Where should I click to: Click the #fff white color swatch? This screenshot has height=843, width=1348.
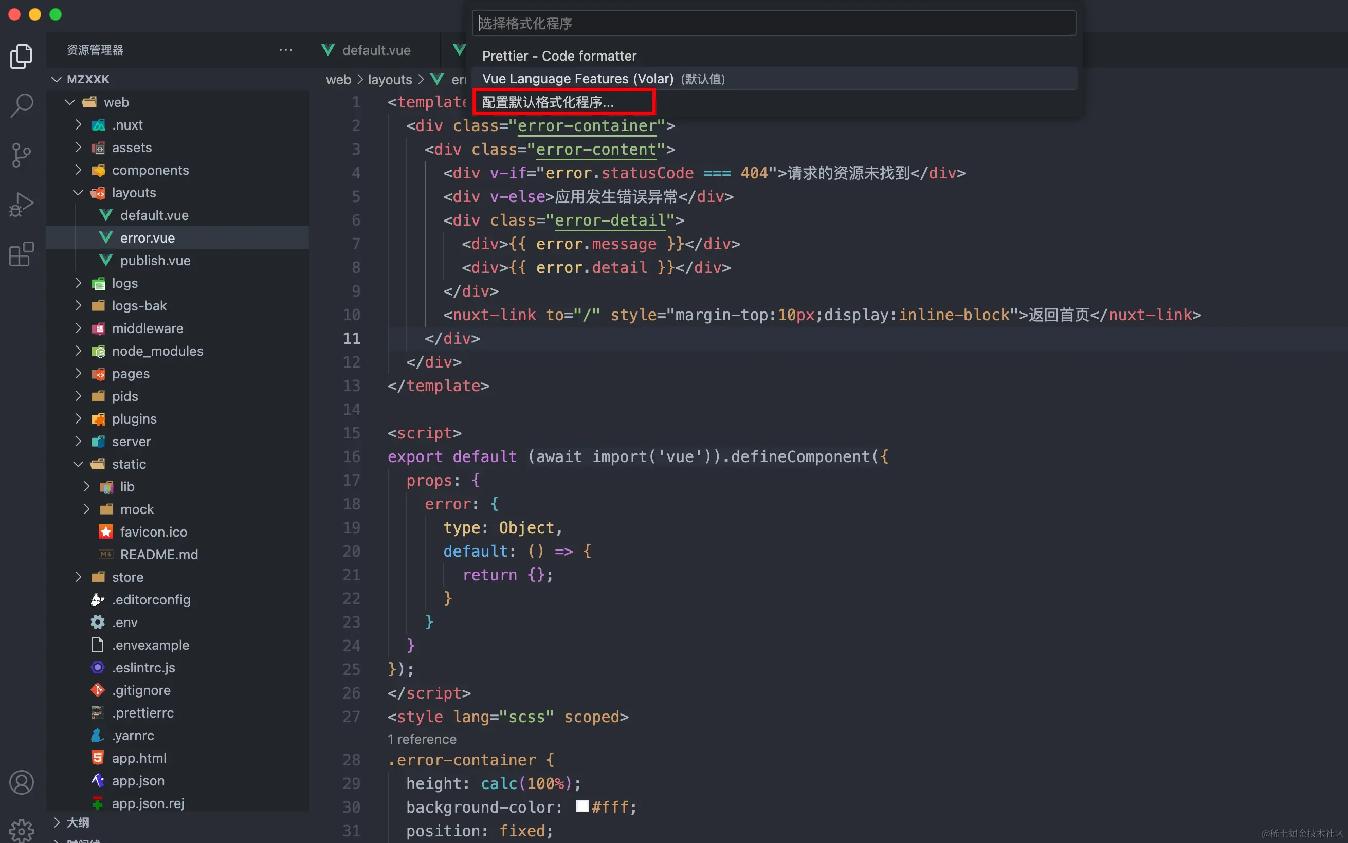(x=582, y=806)
